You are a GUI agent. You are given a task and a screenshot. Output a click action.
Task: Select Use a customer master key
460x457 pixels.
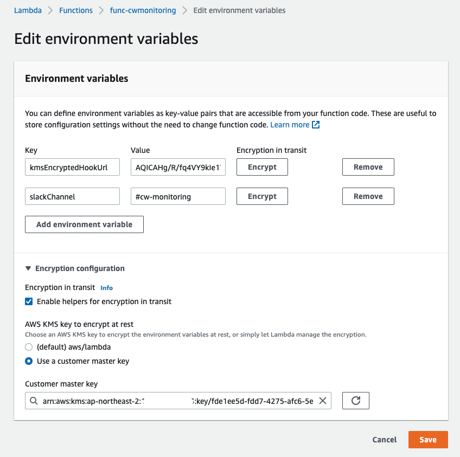(x=29, y=361)
